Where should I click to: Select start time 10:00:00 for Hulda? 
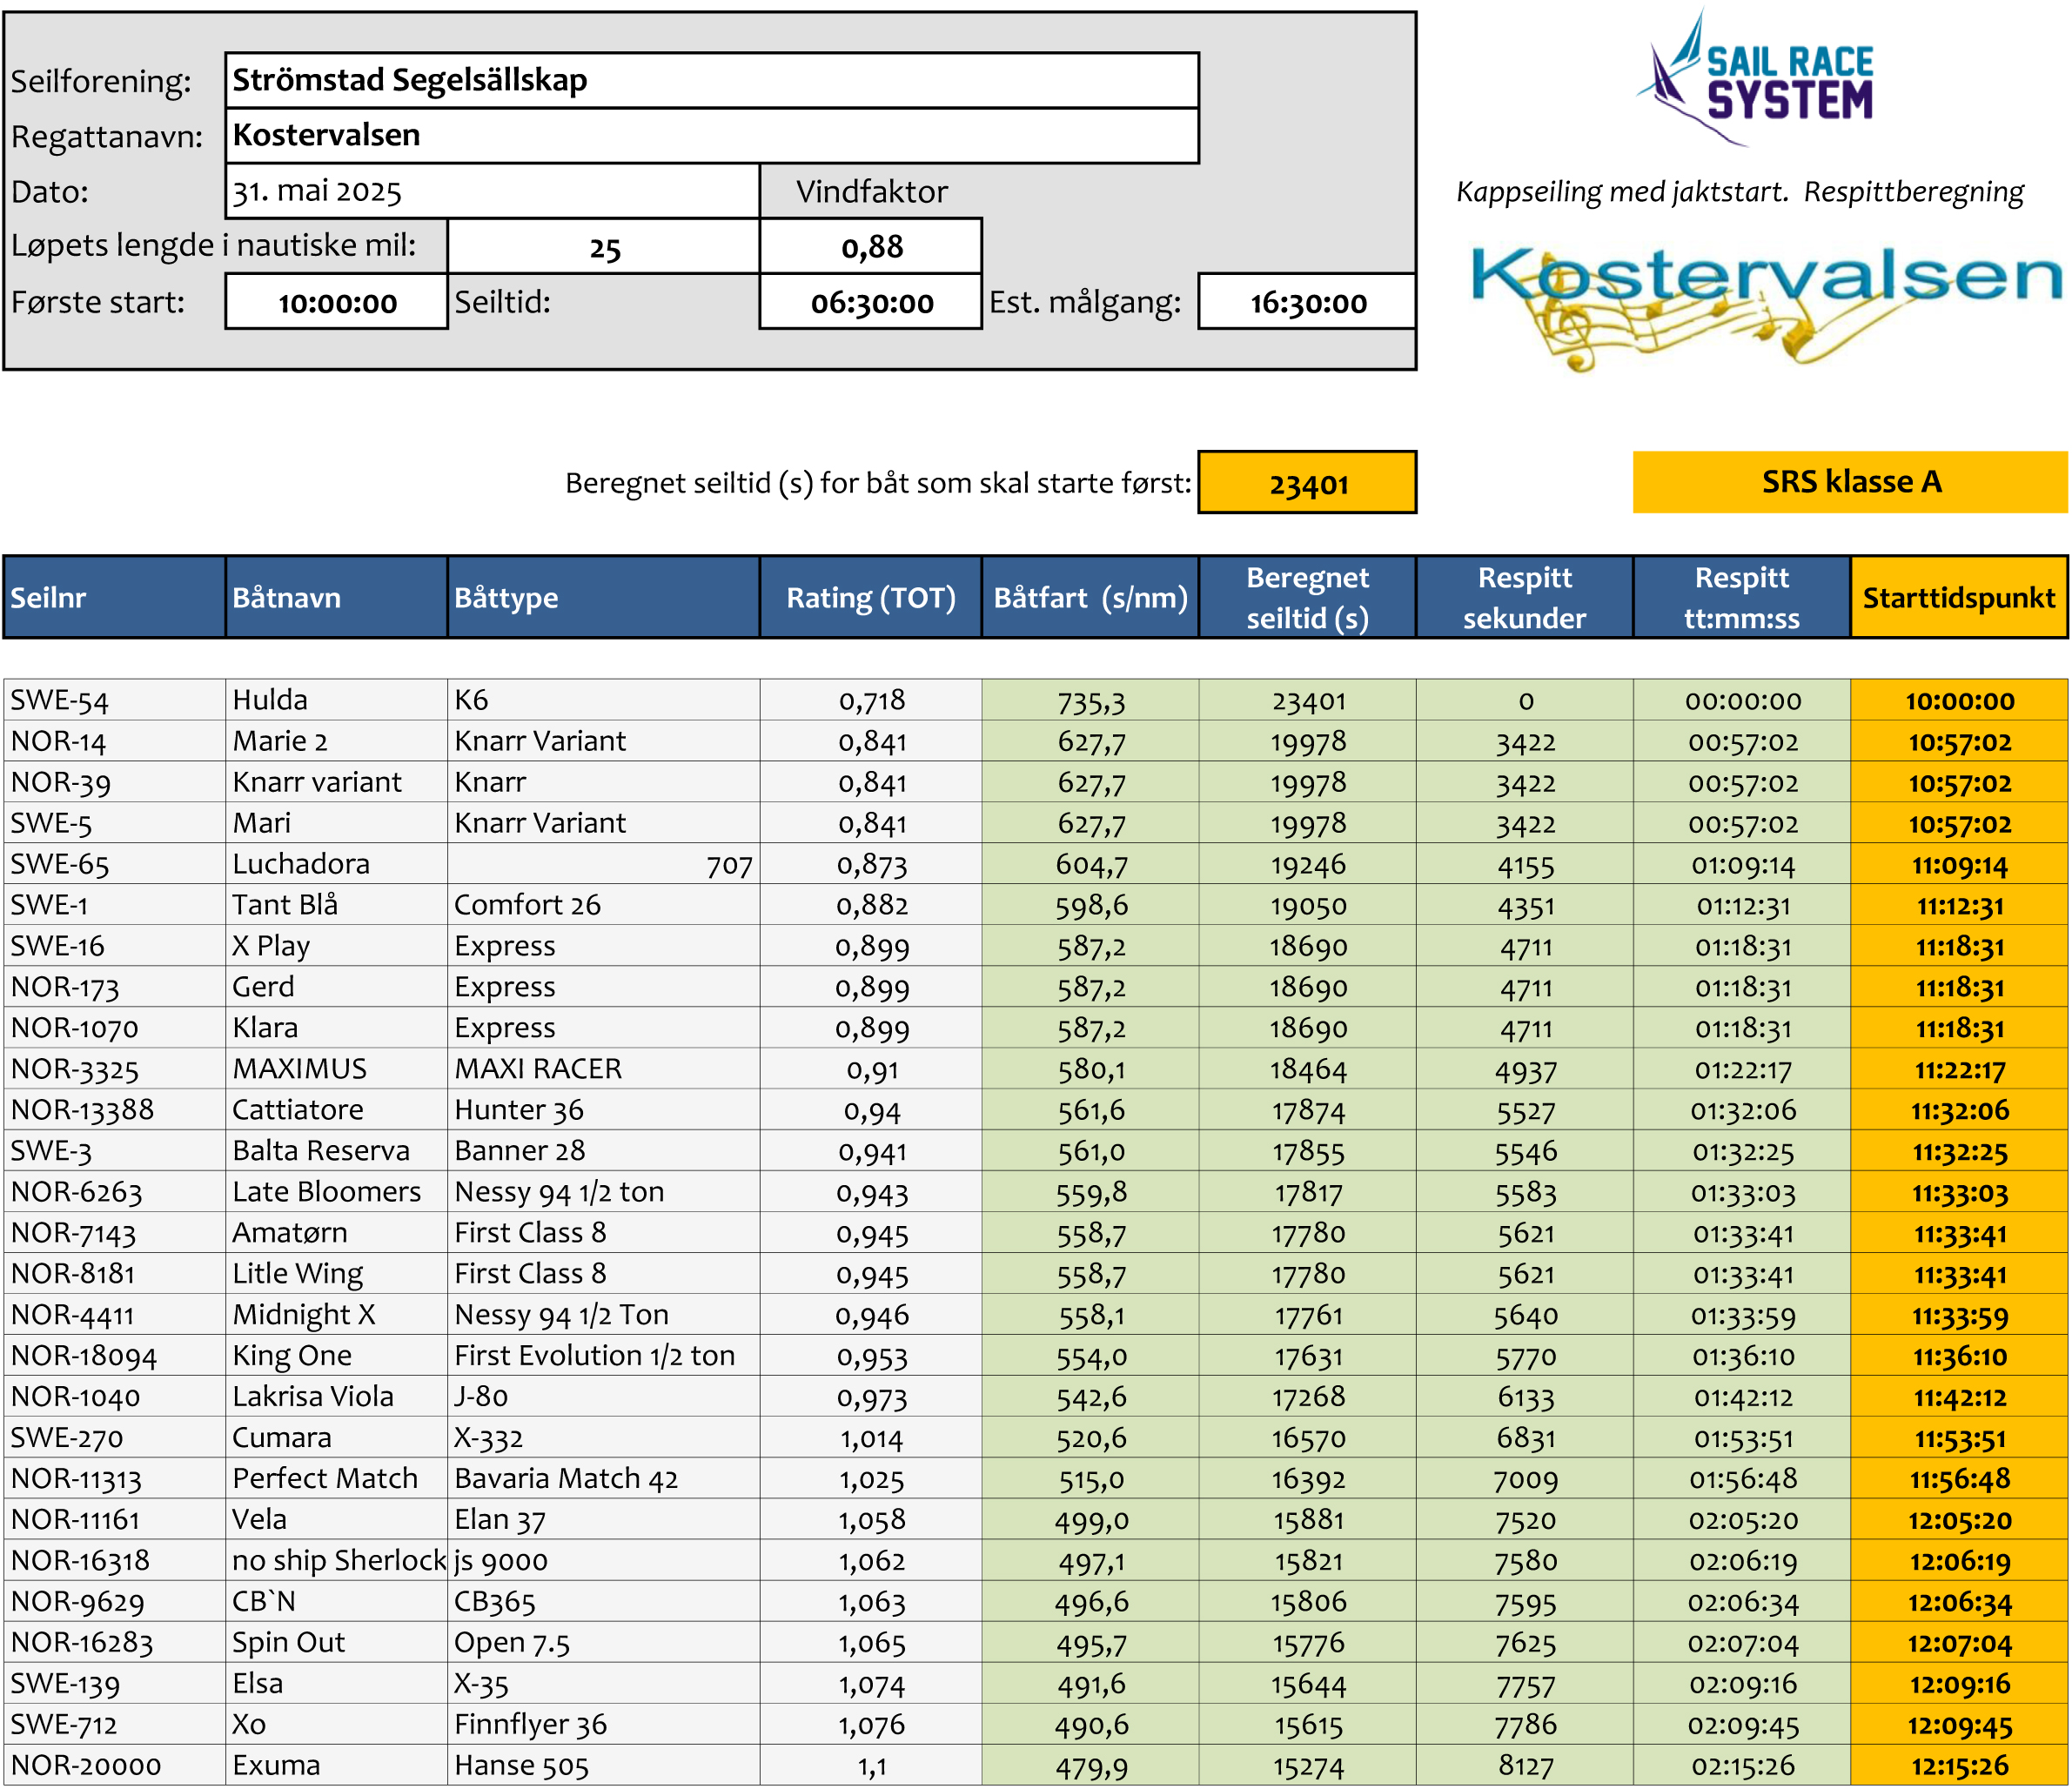[1959, 700]
